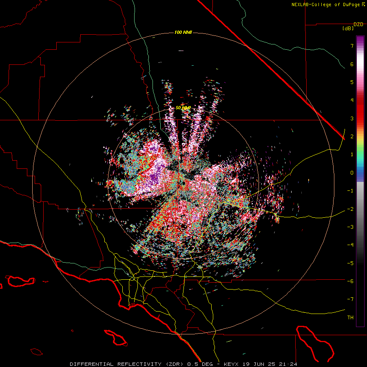
Task: Click the [dB] units label
Action: coord(348,29)
